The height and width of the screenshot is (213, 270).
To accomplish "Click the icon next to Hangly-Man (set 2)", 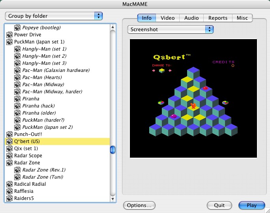I will pos(17,56).
